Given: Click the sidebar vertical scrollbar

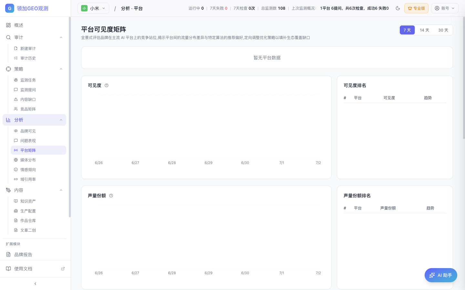Looking at the screenshot, I should pyautogui.click(x=69, y=117).
